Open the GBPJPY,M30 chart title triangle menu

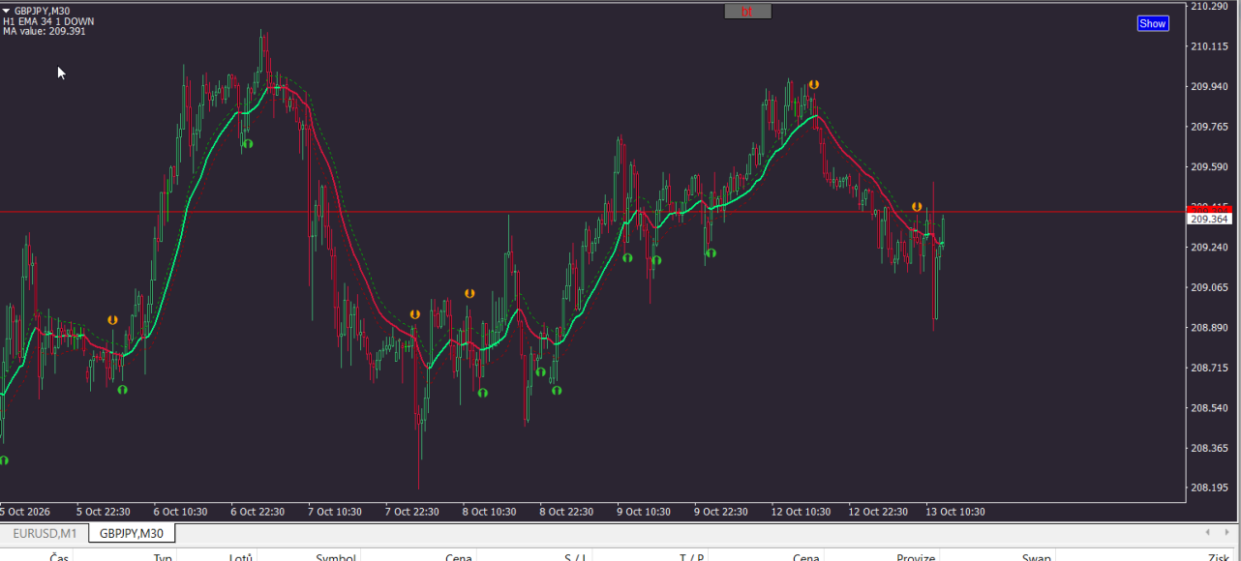(x=7, y=11)
